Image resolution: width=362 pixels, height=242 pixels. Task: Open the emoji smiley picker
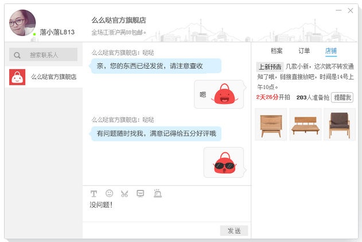(x=109, y=193)
